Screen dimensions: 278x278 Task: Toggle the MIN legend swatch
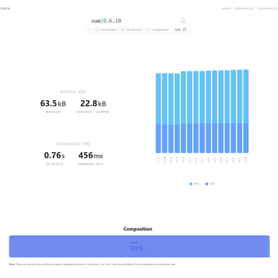(191, 184)
